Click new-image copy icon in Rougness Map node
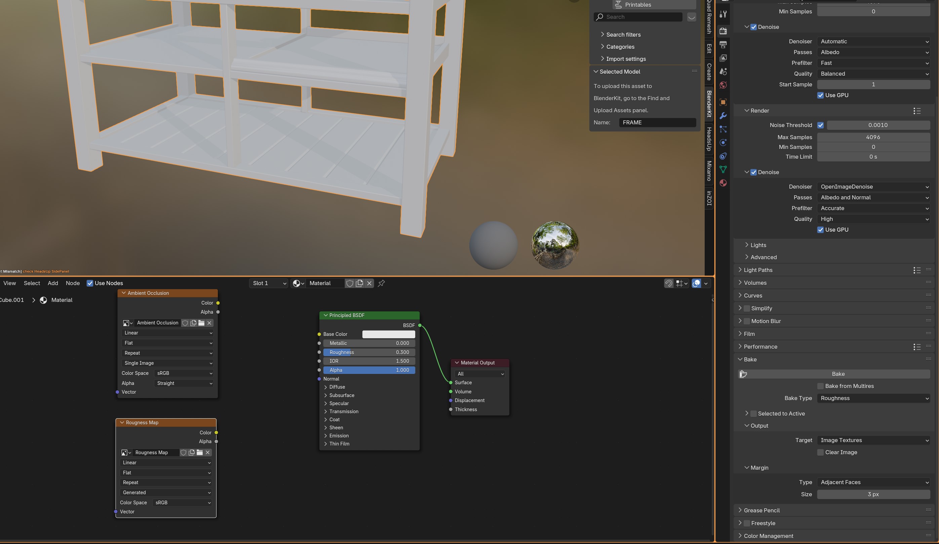This screenshot has height=544, width=939. [192, 452]
